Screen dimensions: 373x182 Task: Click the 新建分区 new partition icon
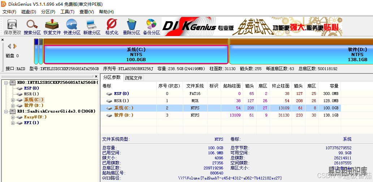pos(92,27)
